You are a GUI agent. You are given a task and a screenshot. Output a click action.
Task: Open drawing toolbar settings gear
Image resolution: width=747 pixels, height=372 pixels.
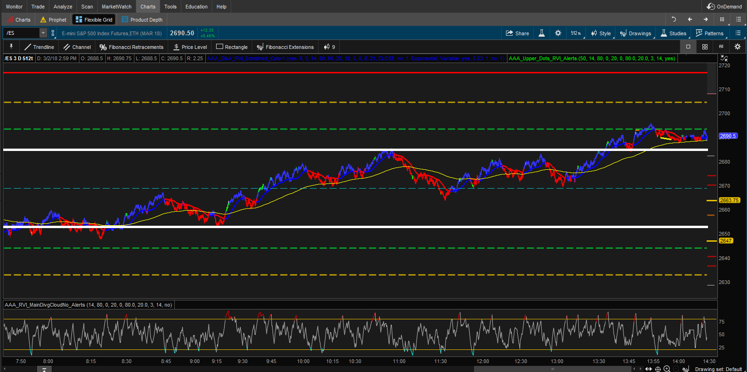738,47
